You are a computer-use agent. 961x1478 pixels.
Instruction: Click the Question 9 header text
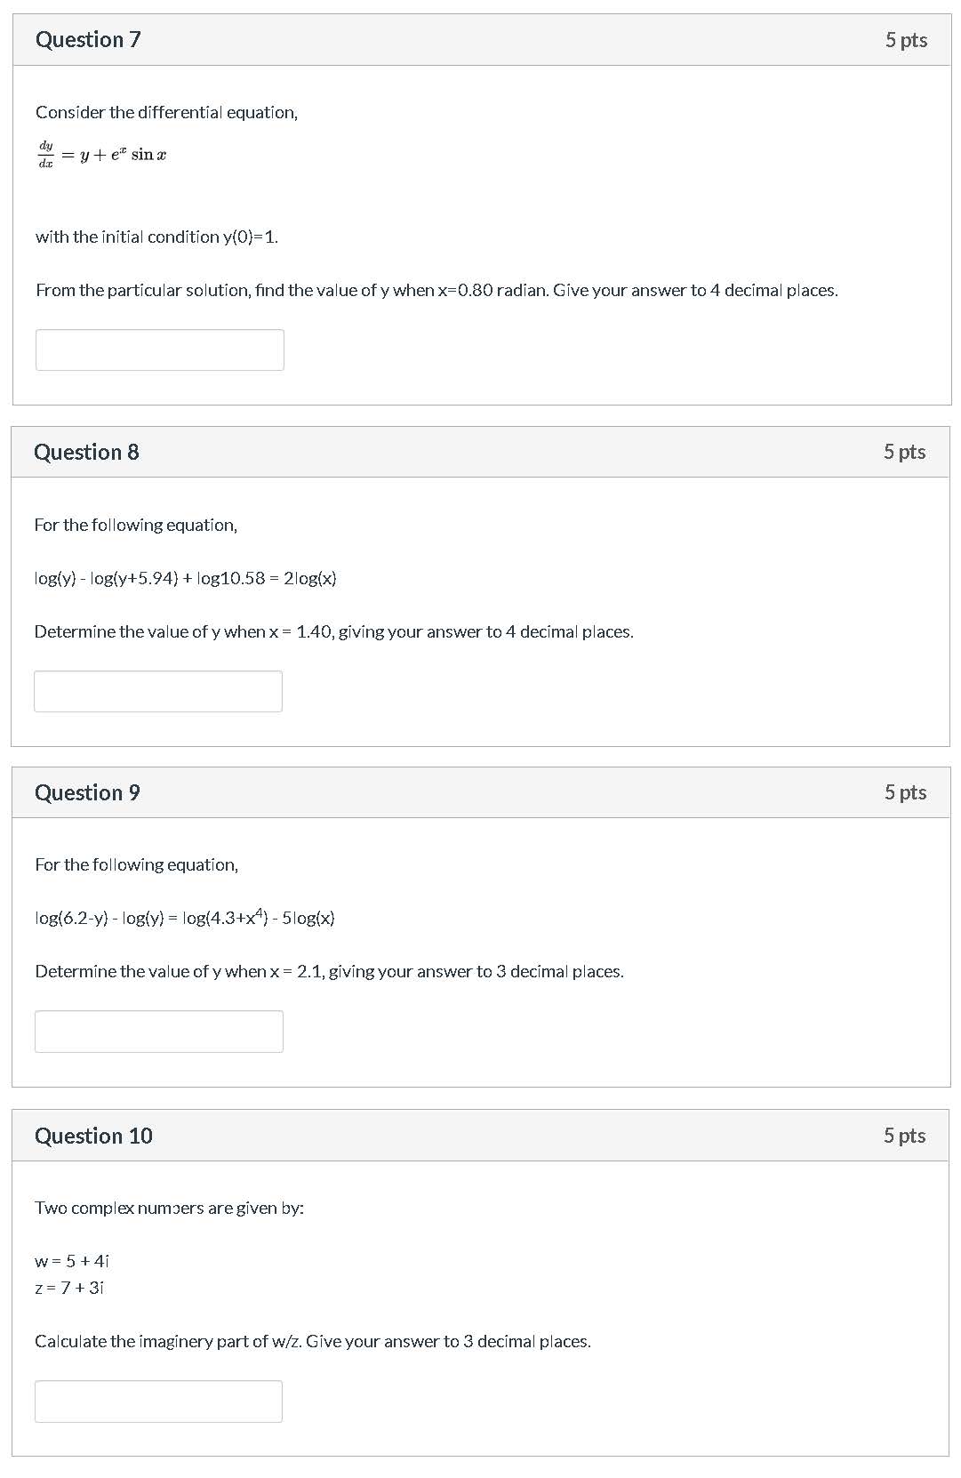[87, 792]
